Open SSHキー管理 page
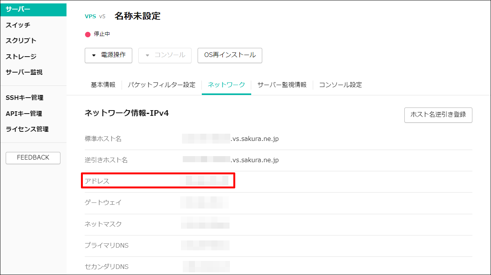This screenshot has width=491, height=275. 25,98
